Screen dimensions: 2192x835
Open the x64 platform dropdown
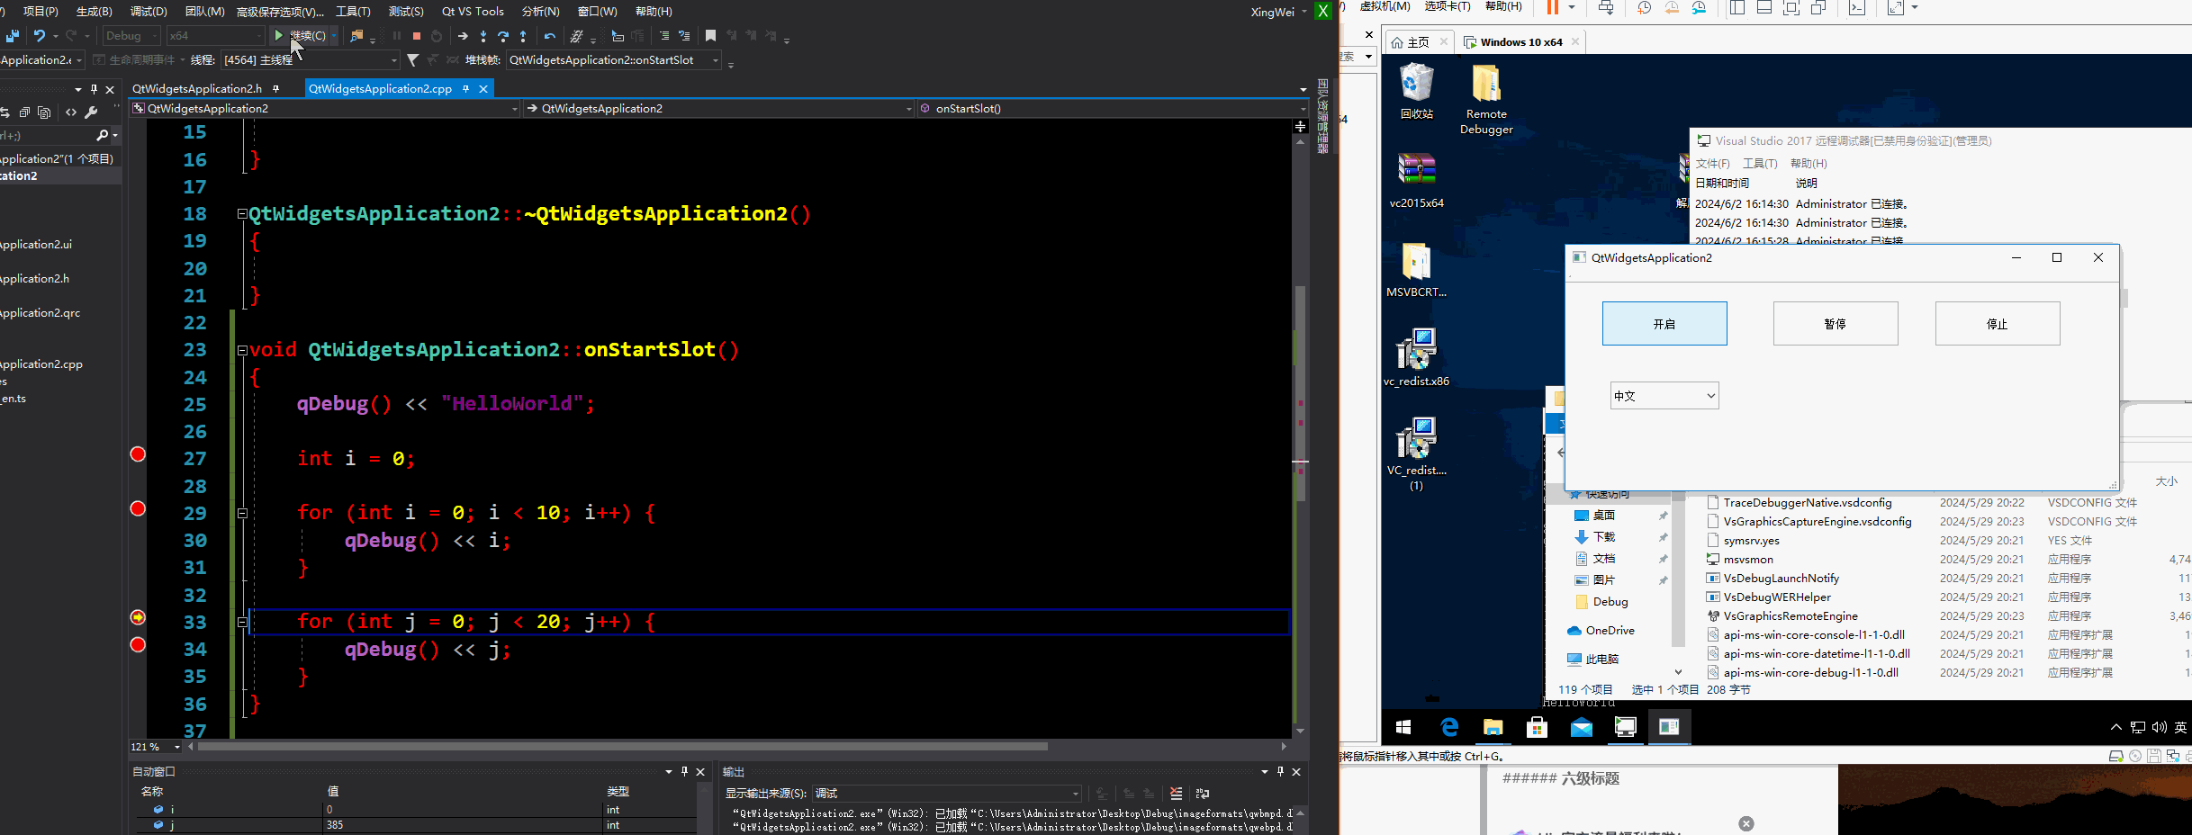coord(216,36)
